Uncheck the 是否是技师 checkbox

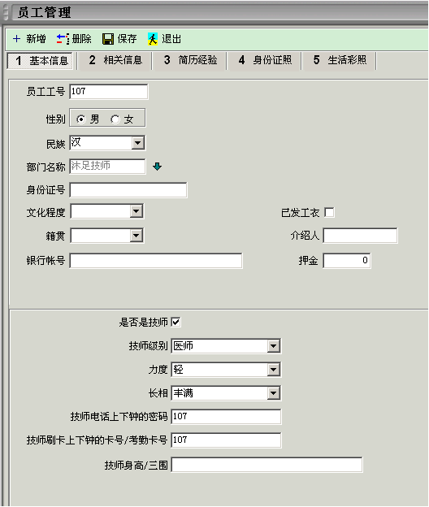[175, 322]
